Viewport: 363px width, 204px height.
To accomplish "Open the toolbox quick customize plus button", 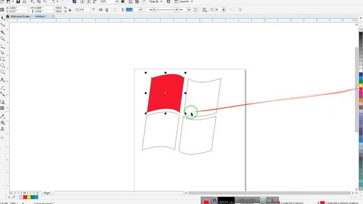I will click(x=2, y=138).
